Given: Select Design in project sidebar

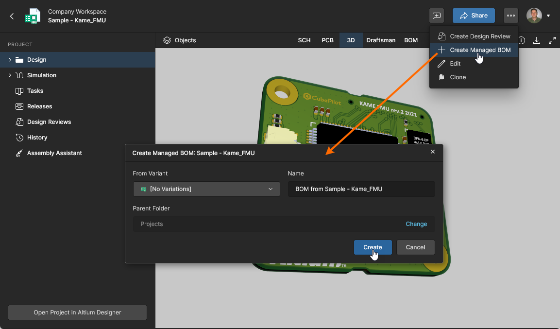Looking at the screenshot, I should [x=78, y=60].
